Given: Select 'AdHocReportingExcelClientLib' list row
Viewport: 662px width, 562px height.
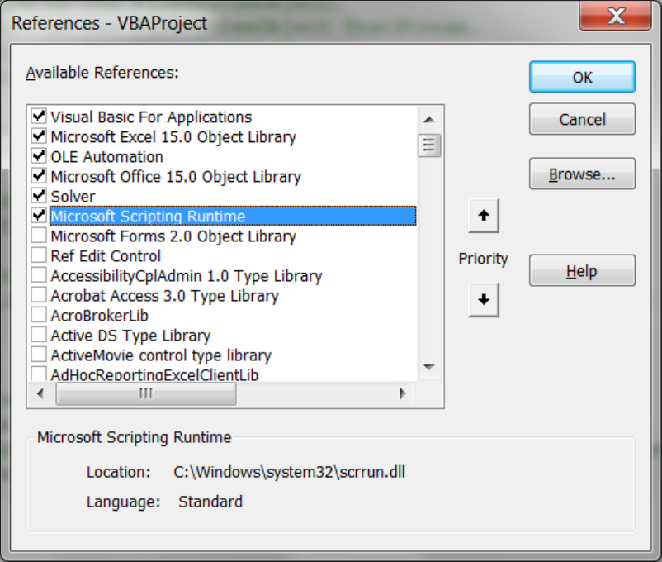Looking at the screenshot, I should tap(233, 374).
